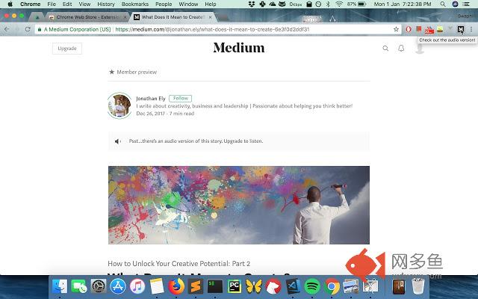The width and height of the screenshot is (478, 299).
Task: Open the People menu
Action: coord(164,4)
